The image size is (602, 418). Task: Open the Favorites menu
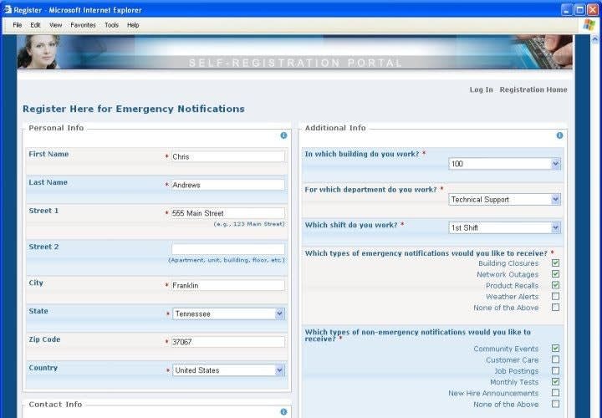[83, 25]
